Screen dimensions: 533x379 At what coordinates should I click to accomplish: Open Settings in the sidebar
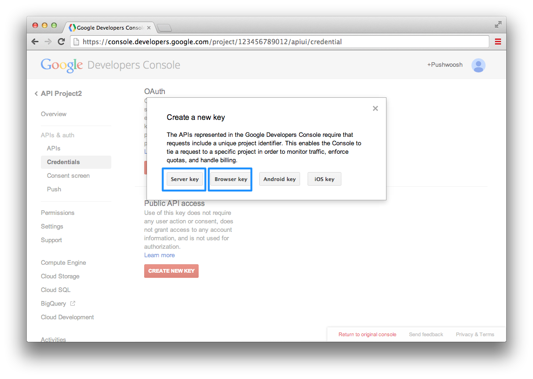click(x=52, y=227)
